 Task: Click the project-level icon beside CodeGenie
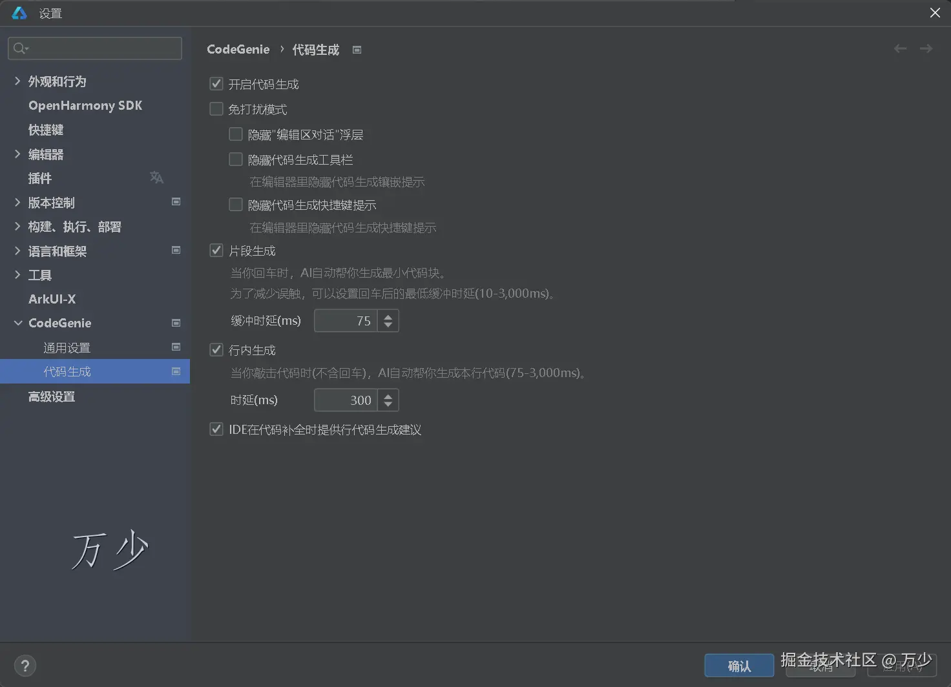pyautogui.click(x=176, y=323)
